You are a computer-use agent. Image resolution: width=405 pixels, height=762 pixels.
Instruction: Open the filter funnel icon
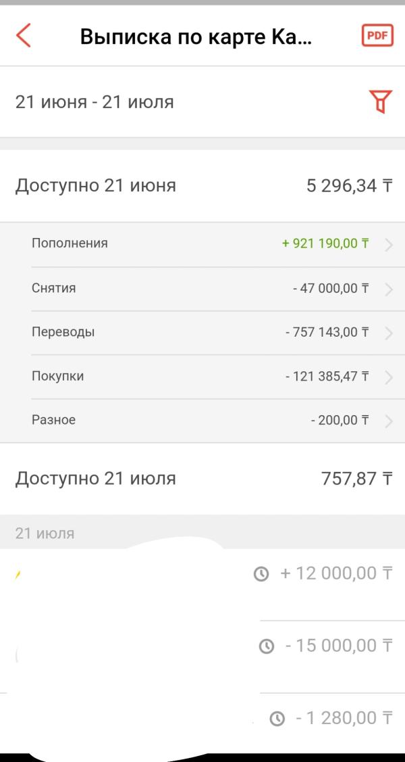click(x=381, y=101)
